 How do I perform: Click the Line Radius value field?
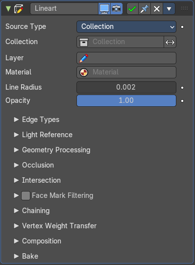pos(126,87)
